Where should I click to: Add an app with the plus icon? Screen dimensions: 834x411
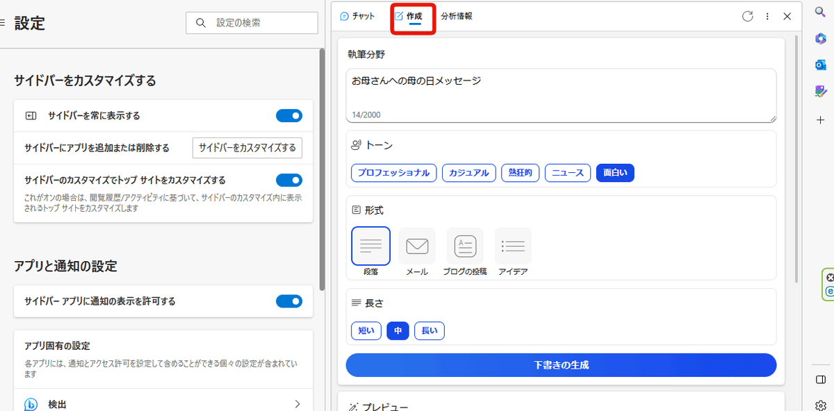click(820, 120)
